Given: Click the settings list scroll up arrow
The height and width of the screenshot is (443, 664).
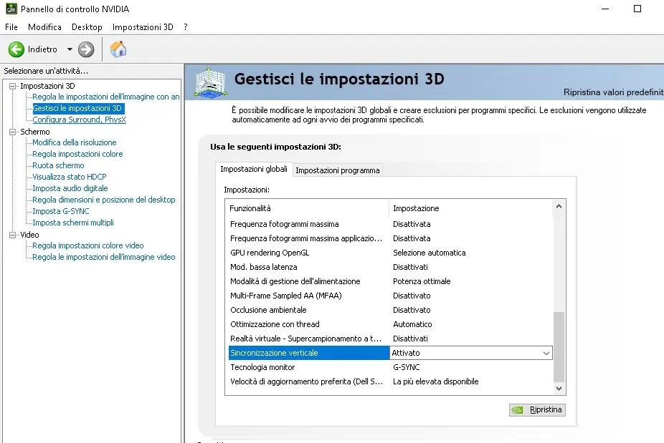Looking at the screenshot, I should pyautogui.click(x=559, y=206).
